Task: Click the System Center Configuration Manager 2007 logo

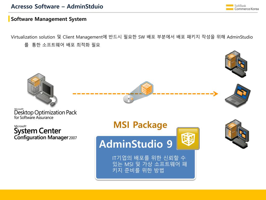Action: point(45,133)
